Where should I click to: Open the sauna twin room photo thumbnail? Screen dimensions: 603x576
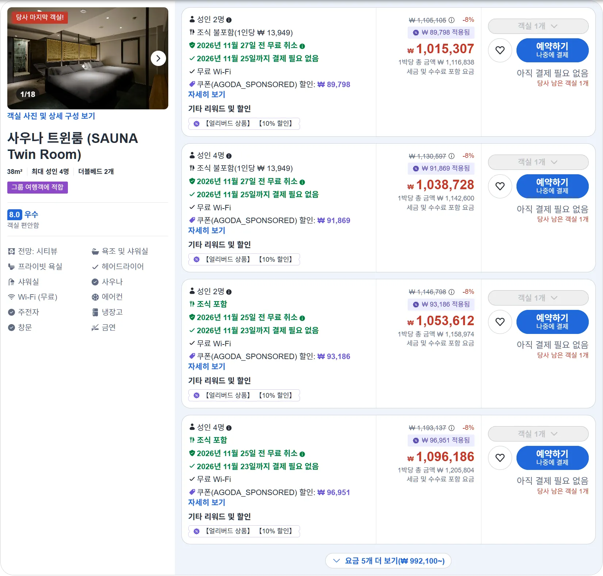pos(88,58)
